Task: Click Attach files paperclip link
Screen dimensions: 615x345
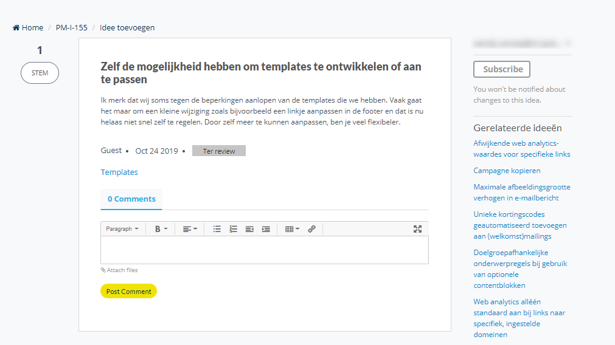Action: 119,270
